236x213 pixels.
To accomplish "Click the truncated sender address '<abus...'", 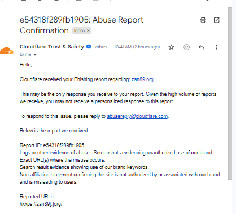I will point(102,47).
